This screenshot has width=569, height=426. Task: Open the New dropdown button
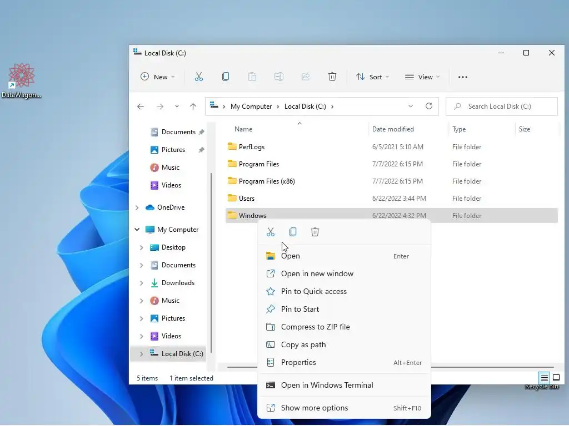click(x=158, y=77)
